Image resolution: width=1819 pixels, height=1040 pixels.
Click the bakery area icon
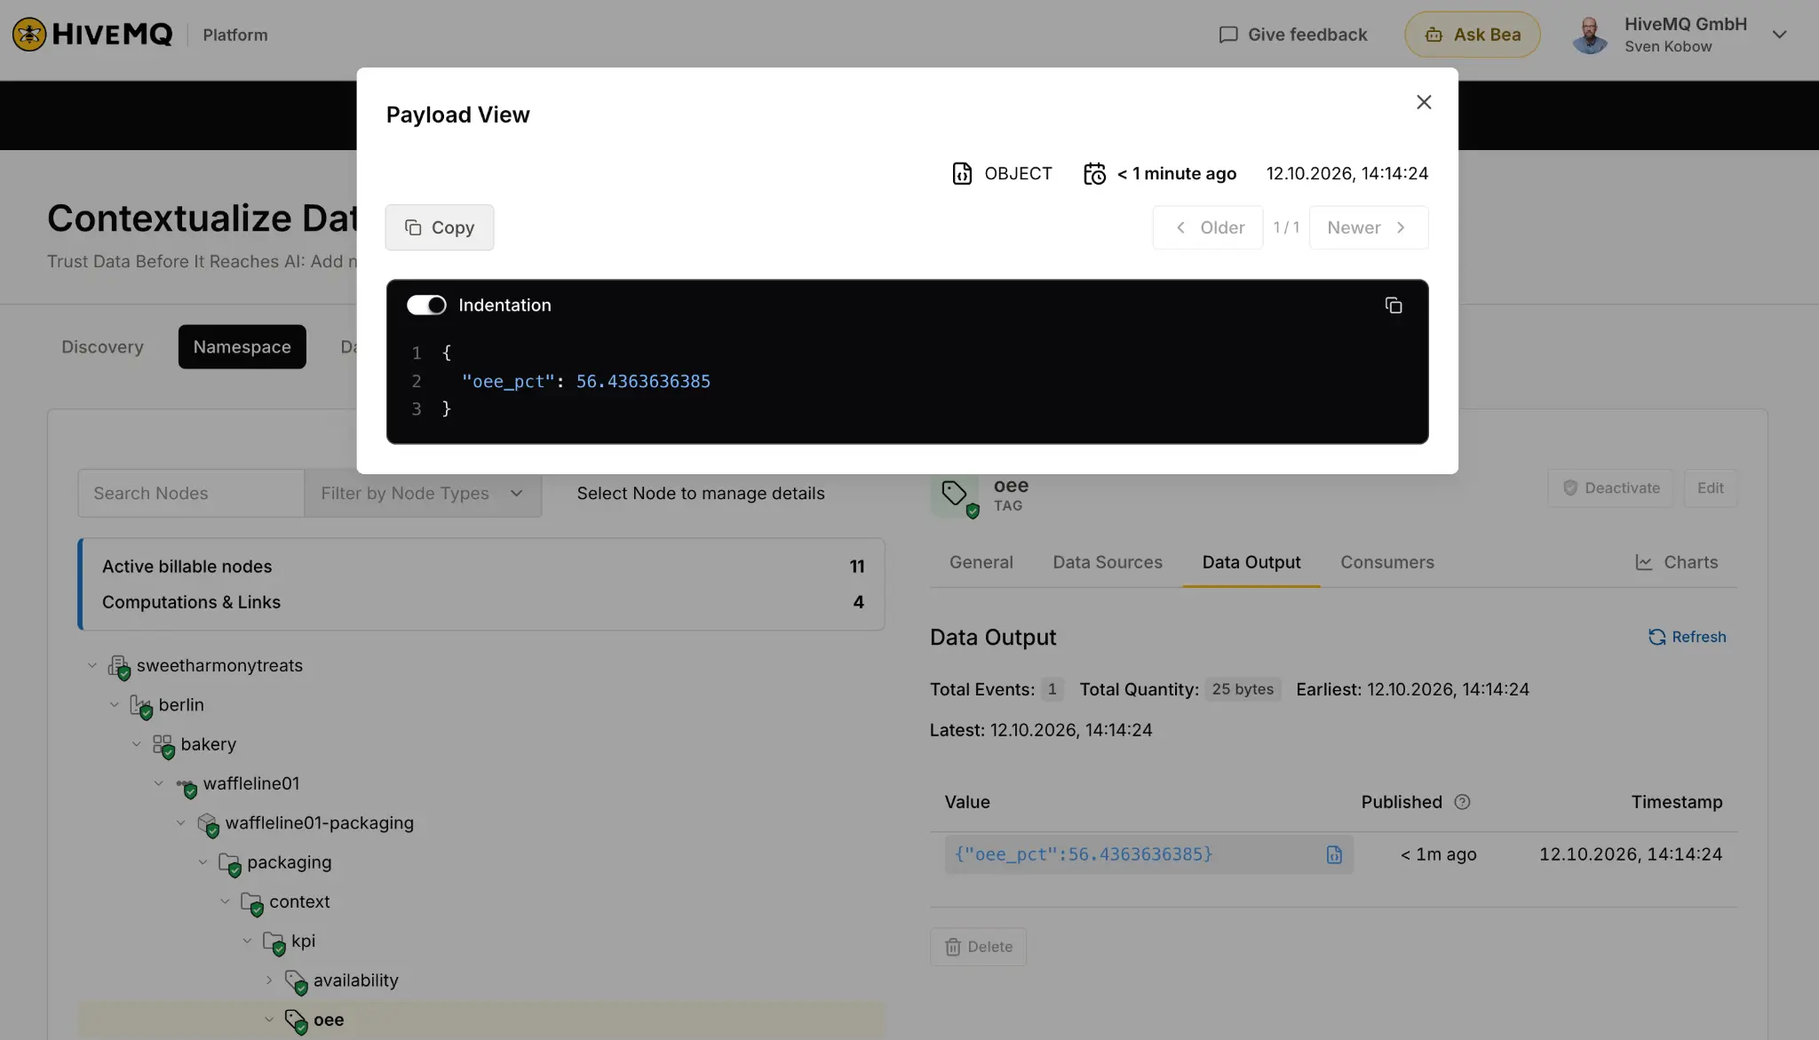click(163, 745)
